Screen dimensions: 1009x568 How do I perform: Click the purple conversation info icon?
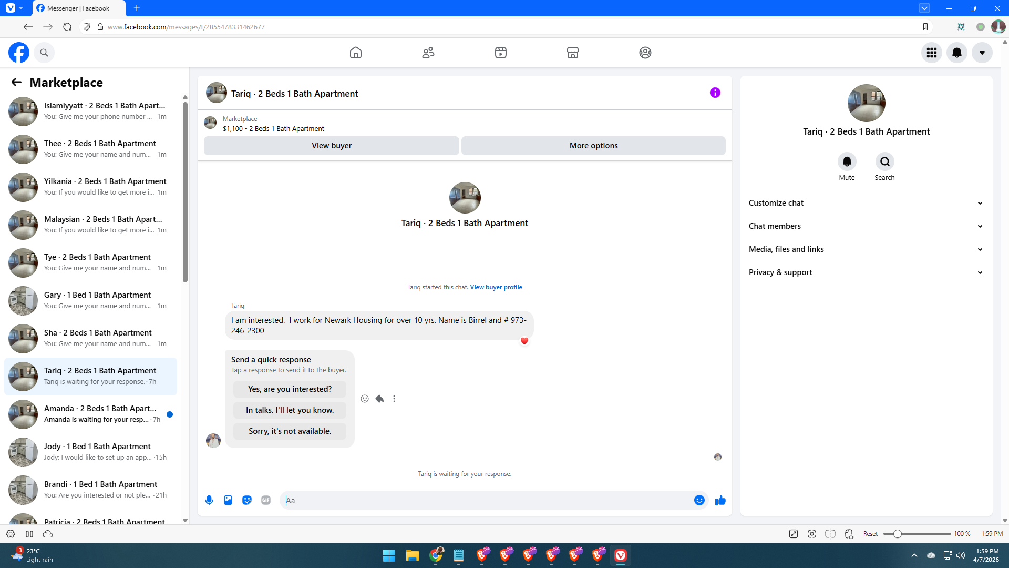tap(715, 93)
